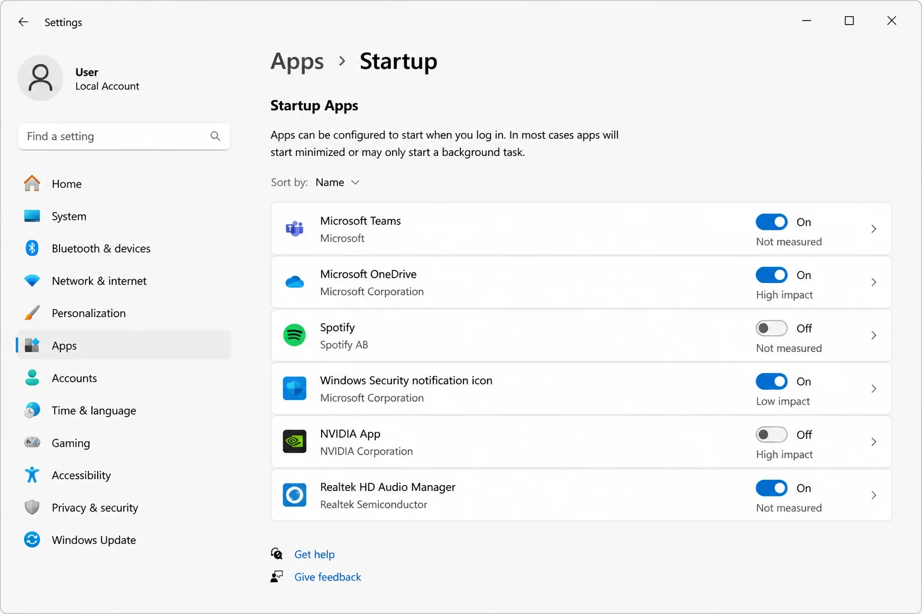The image size is (922, 614).
Task: Click the Time & language clock icon
Action: [32, 410]
